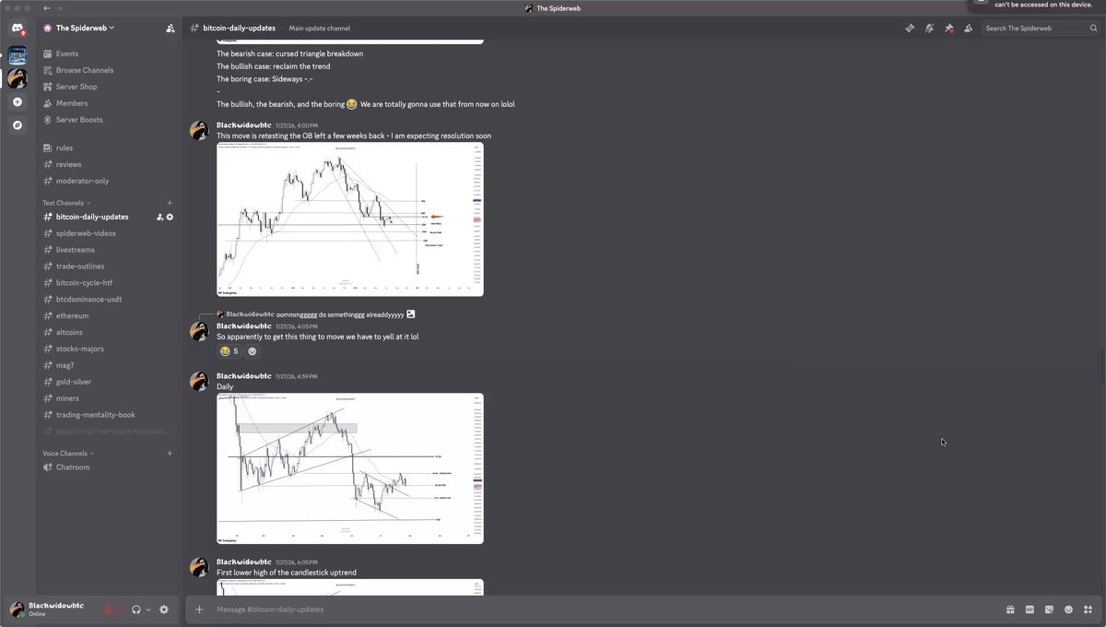This screenshot has height=627, width=1106.
Task: Click the Add a Server plus icon
Action: point(18,101)
